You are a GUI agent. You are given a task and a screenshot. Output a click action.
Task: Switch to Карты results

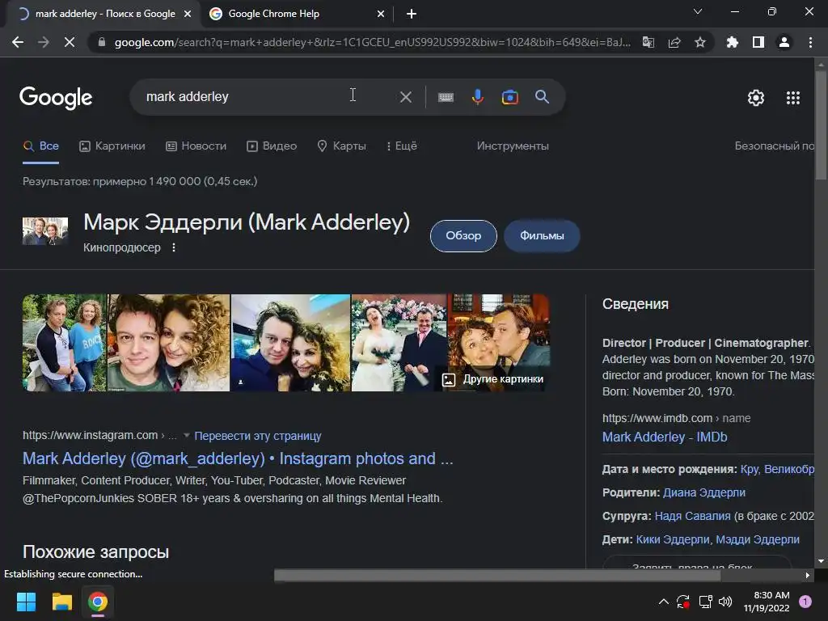point(341,146)
